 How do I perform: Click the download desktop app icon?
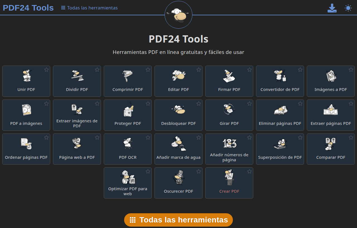pyautogui.click(x=332, y=8)
